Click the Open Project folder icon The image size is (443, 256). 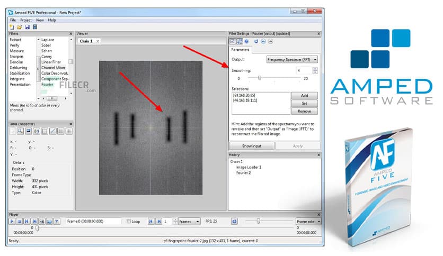pyautogui.click(x=19, y=27)
